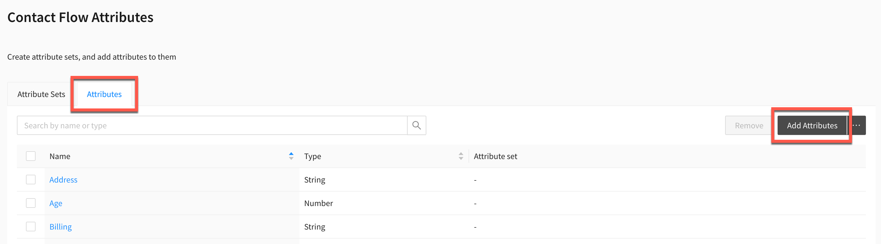
Task: Open the Address attribute link
Action: click(x=63, y=180)
